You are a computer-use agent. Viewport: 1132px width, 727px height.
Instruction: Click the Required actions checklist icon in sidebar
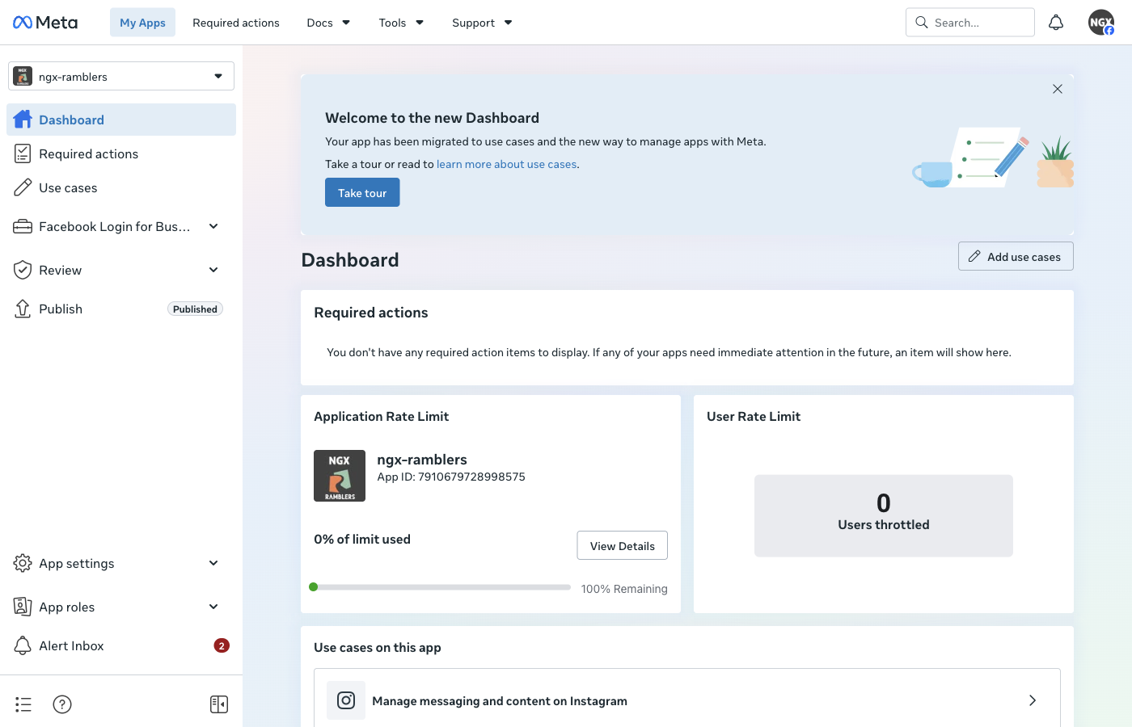23,153
